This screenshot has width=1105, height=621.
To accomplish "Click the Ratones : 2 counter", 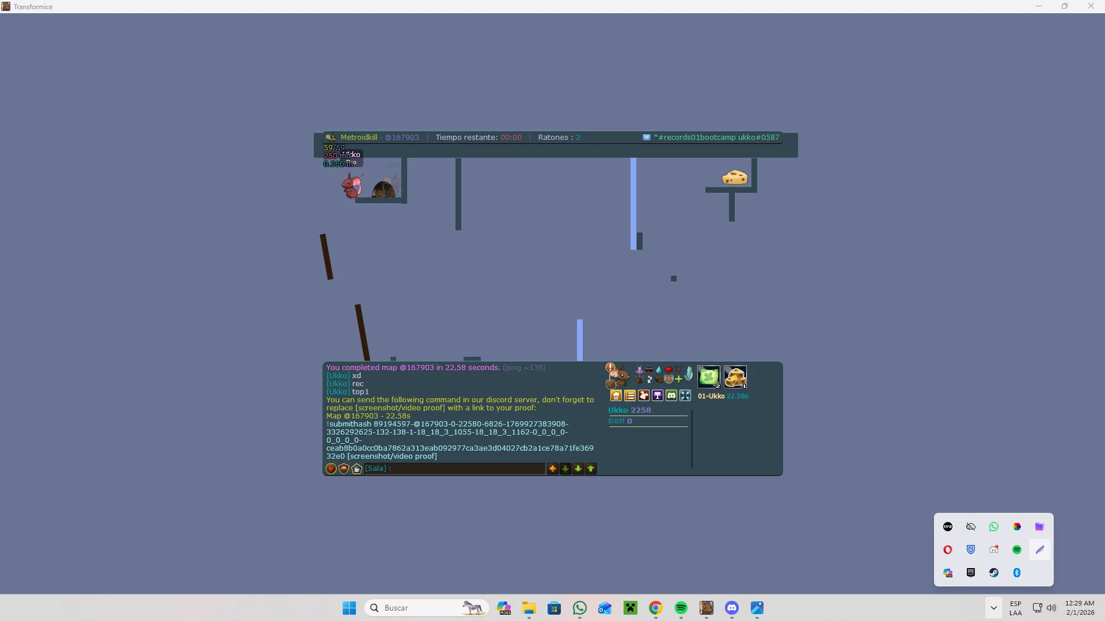I will pos(559,138).
